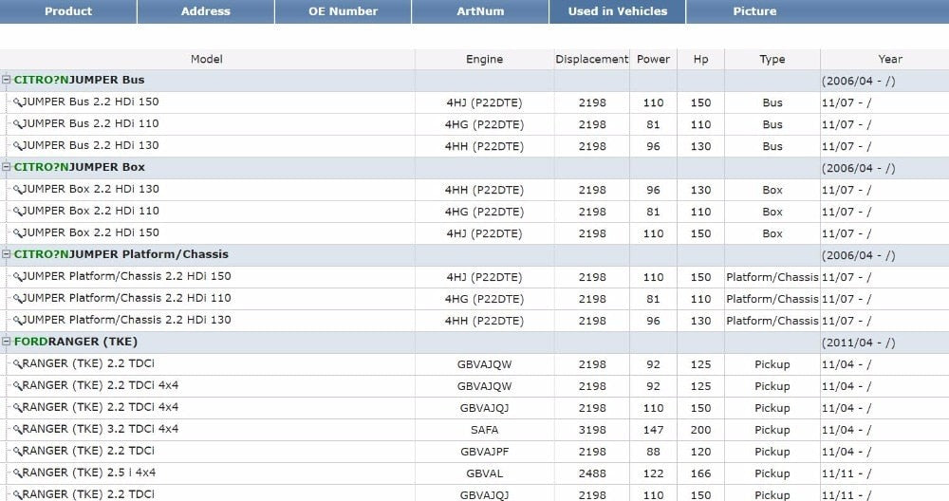Click magnifier icon beside JUMPER Box 2.2 HDi 130
Screen dimensions: 949x501
pyautogui.click(x=17, y=190)
